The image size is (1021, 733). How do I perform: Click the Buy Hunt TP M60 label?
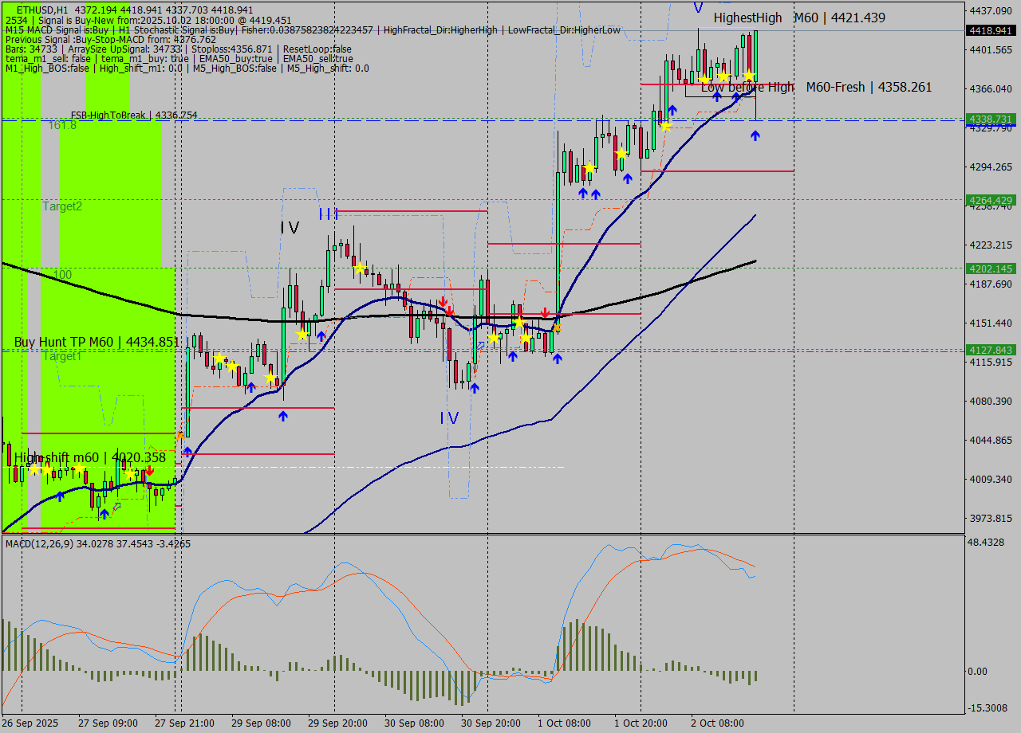[96, 342]
